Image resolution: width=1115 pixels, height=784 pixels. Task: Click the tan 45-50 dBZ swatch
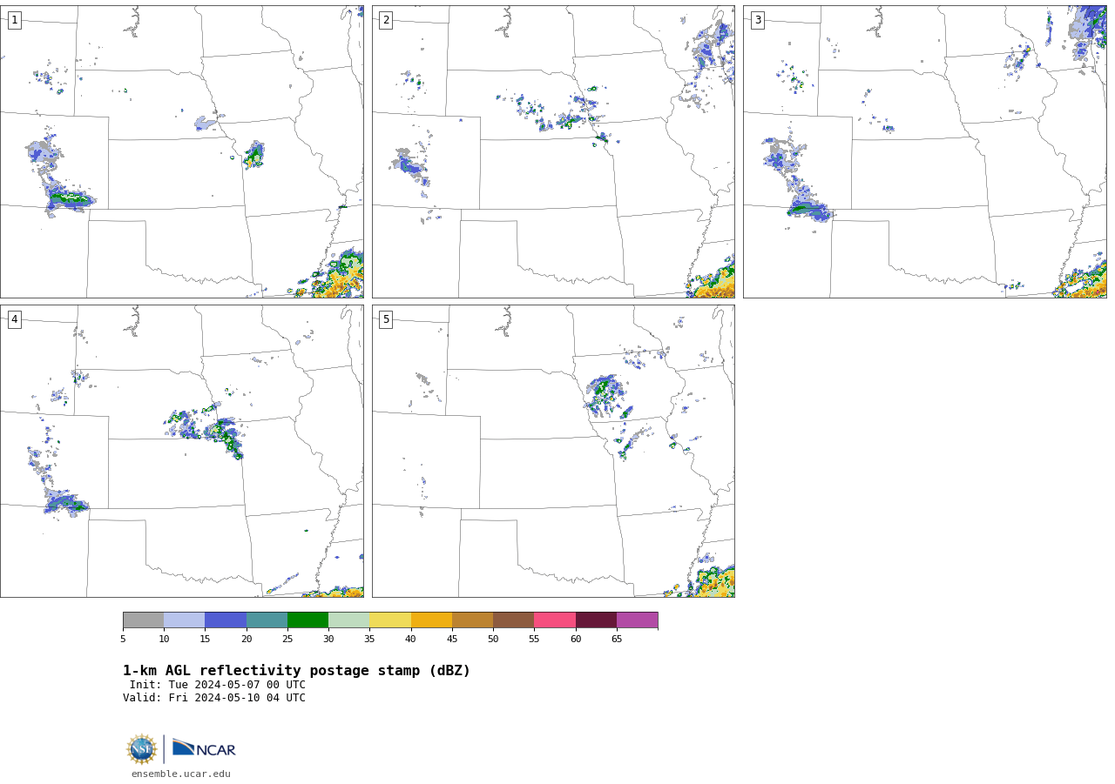[x=472, y=620]
